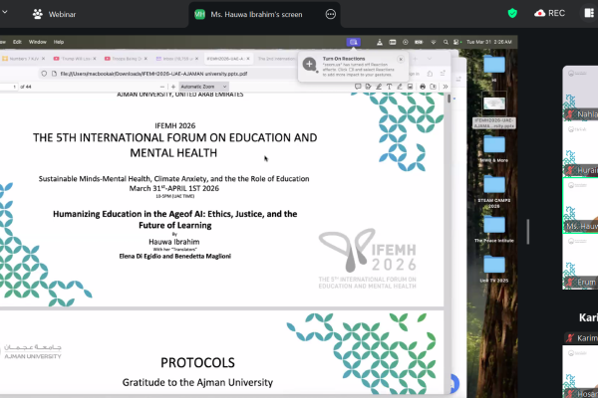Screen dimensions: 598x398
Task: Open the Automatic Zoom dropdown
Action: [x=203, y=87]
